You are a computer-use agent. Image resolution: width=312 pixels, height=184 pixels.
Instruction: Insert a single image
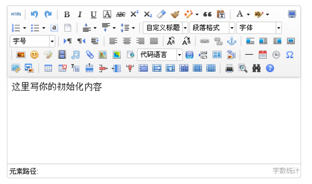click(x=20, y=55)
